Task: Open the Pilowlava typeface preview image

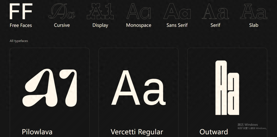Action: [50, 88]
